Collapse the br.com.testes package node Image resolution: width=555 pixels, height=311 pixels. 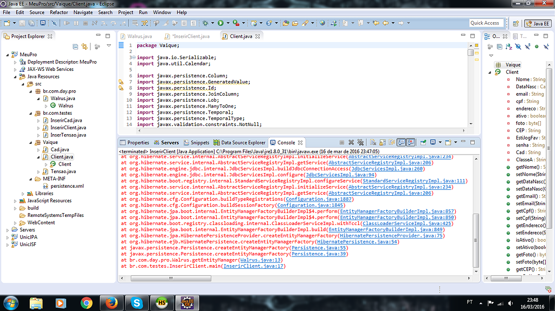pos(30,113)
